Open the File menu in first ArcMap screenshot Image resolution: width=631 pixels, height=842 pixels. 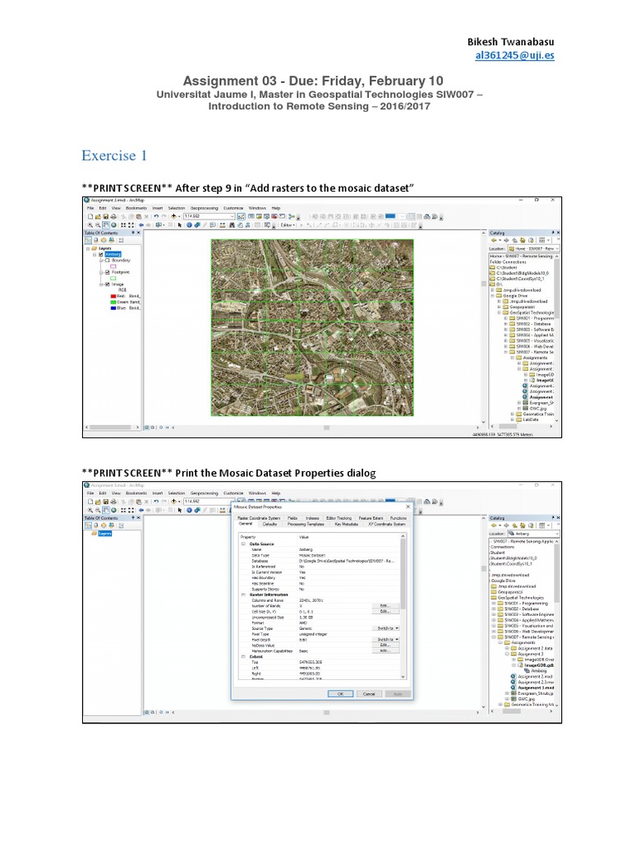[90, 208]
